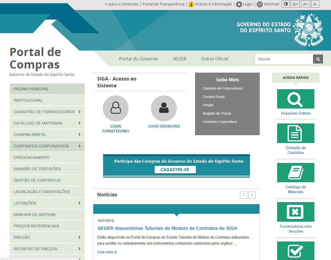Click the Login Fornecedores user icon
Image resolution: width=331 pixels, height=260 pixels.
pos(116,108)
